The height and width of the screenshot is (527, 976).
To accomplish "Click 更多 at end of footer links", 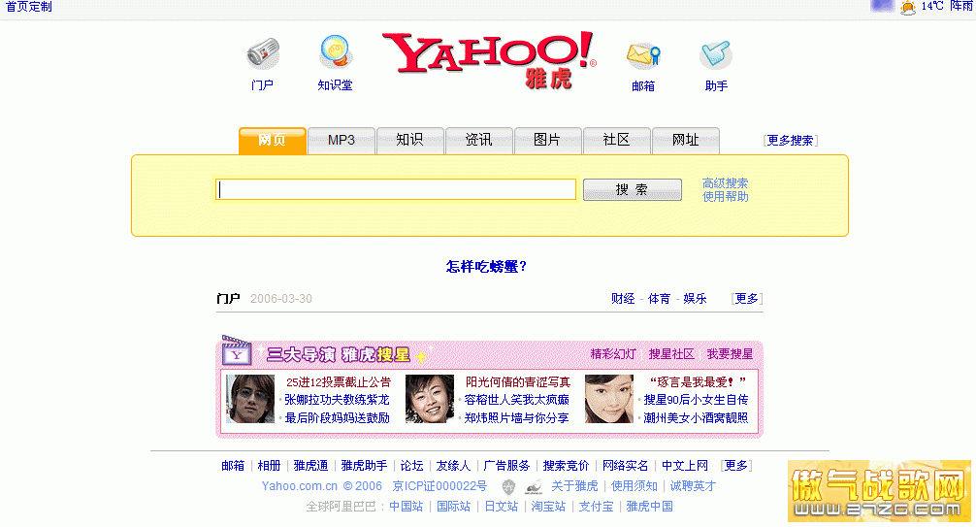I will point(736,465).
